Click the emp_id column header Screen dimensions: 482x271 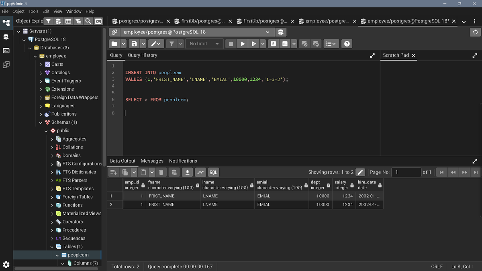(135, 185)
